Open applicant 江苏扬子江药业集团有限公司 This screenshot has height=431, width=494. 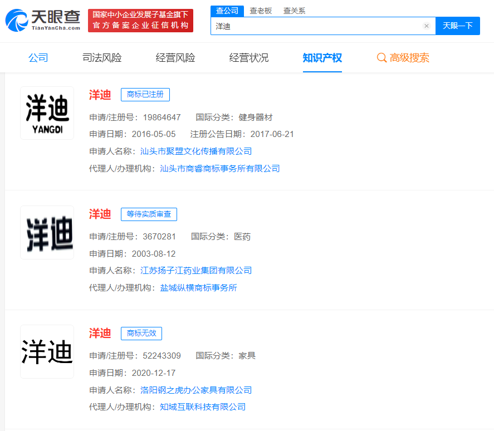(x=196, y=271)
